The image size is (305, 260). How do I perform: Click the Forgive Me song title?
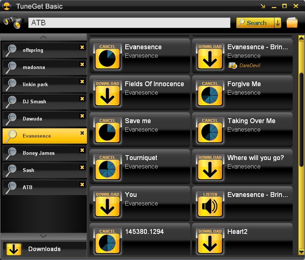click(x=244, y=84)
